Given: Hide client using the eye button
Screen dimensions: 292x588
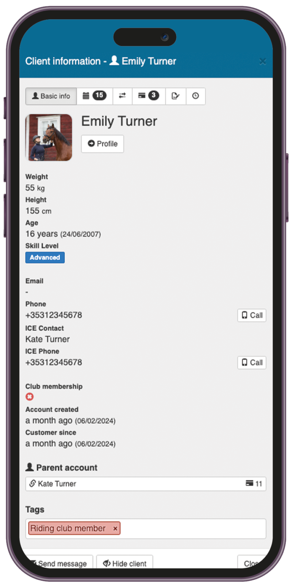Looking at the screenshot, I should (x=125, y=562).
